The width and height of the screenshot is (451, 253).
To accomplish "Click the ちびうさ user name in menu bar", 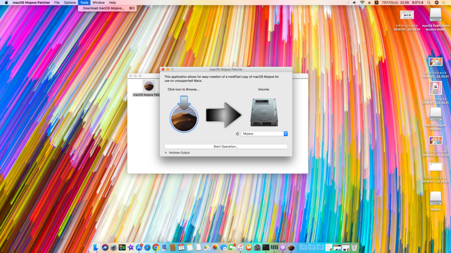I will pos(418,3).
